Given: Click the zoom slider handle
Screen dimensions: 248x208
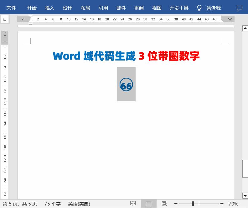Looking at the screenshot, I should tap(193, 204).
